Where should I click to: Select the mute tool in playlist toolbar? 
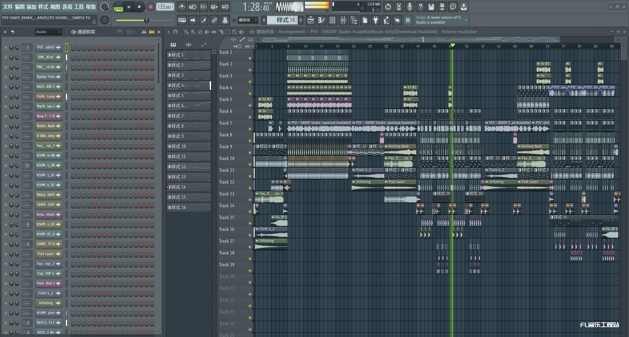(x=207, y=32)
